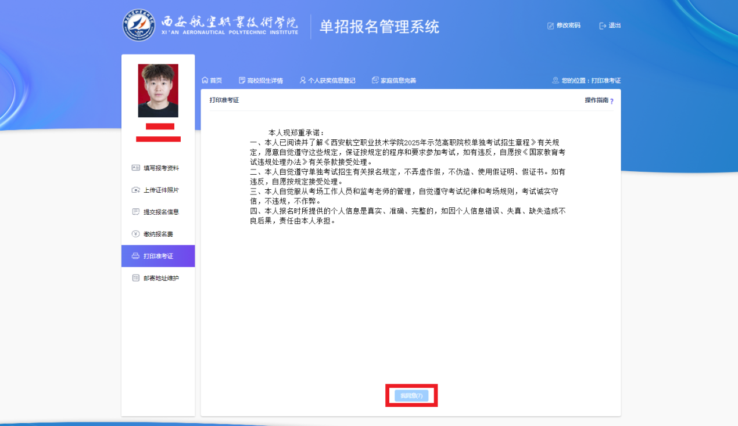The width and height of the screenshot is (738, 426).
Task: Click the 打印准考证 breadcrumb text
Action: click(x=606, y=81)
